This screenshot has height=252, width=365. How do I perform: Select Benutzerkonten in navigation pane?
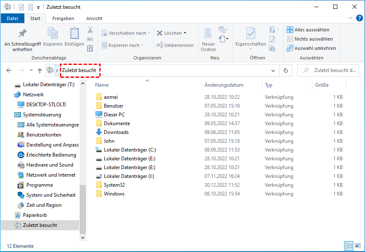pos(44,135)
